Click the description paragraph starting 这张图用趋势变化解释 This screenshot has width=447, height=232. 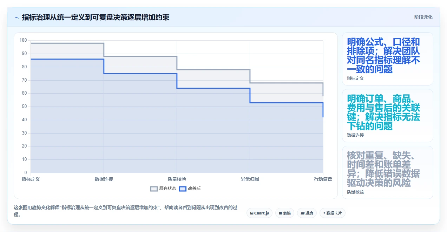click(x=126, y=211)
